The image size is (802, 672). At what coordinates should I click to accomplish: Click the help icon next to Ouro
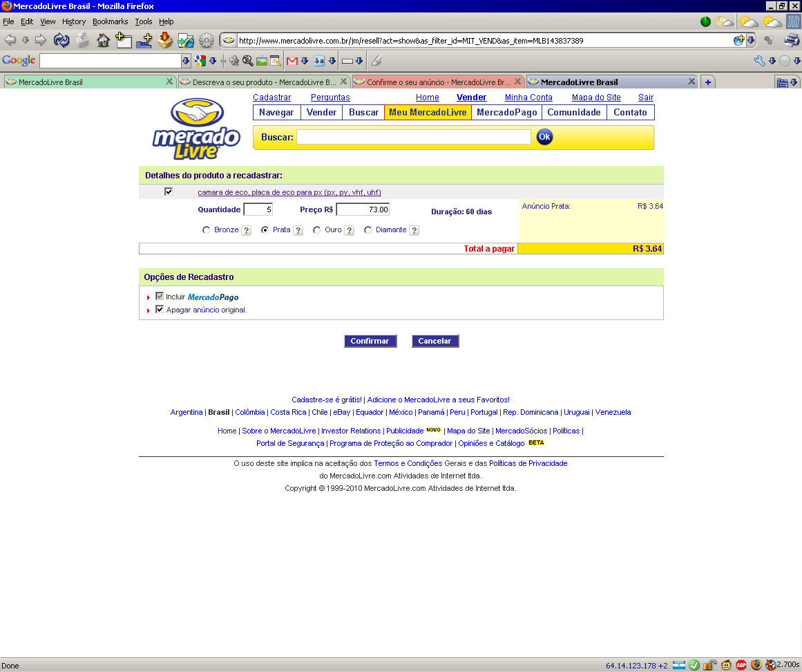349,230
